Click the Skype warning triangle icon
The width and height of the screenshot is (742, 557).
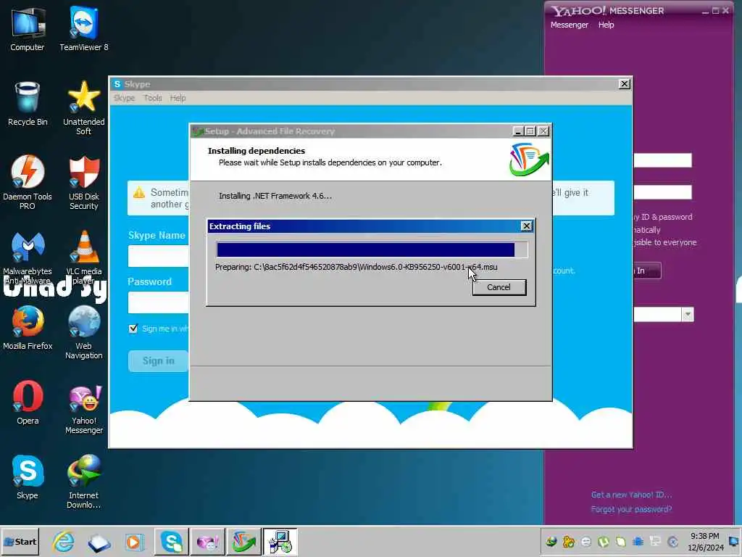139,193
